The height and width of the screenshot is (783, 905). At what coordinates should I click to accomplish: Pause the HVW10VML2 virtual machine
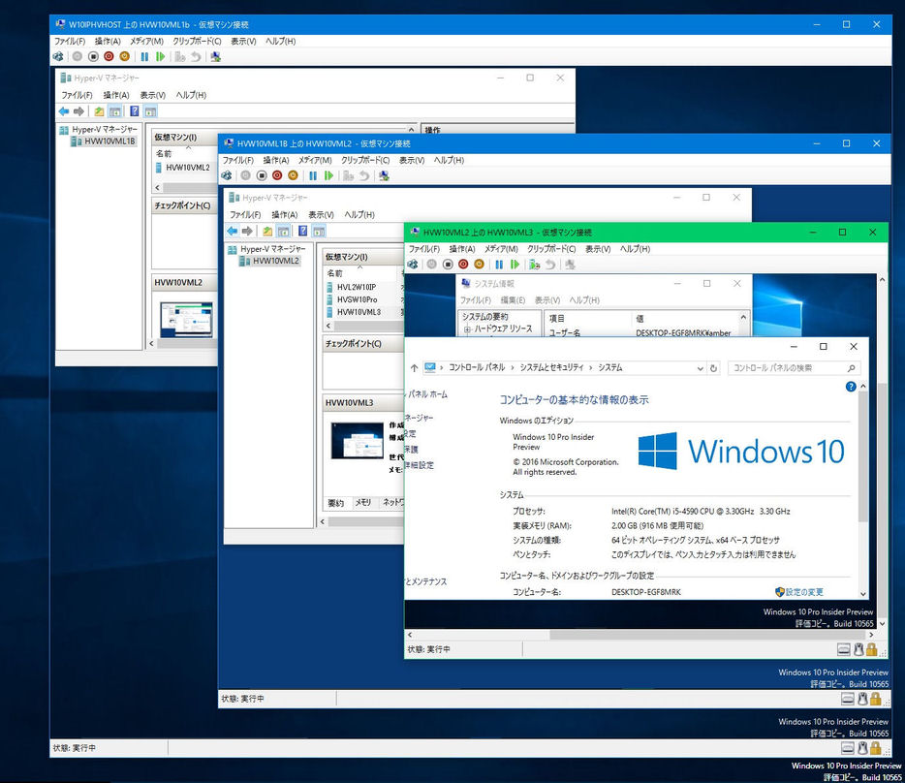313,175
